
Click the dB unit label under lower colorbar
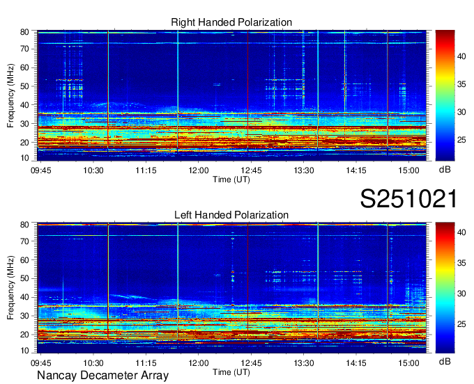(445, 362)
